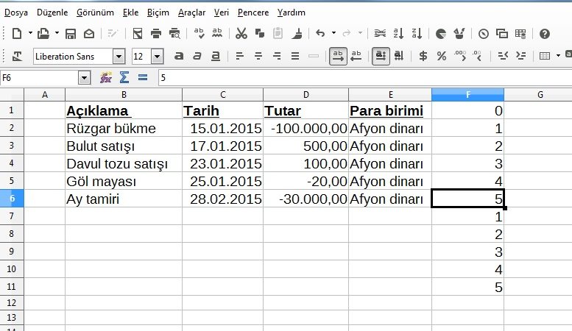Image resolution: width=572 pixels, height=331 pixels.
Task: Select the cell containing "Rüzgar bükme"
Action: pos(123,128)
